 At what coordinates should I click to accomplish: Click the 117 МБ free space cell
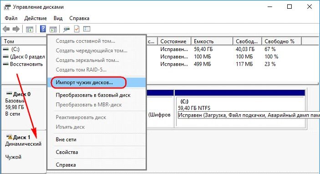(x=244, y=64)
